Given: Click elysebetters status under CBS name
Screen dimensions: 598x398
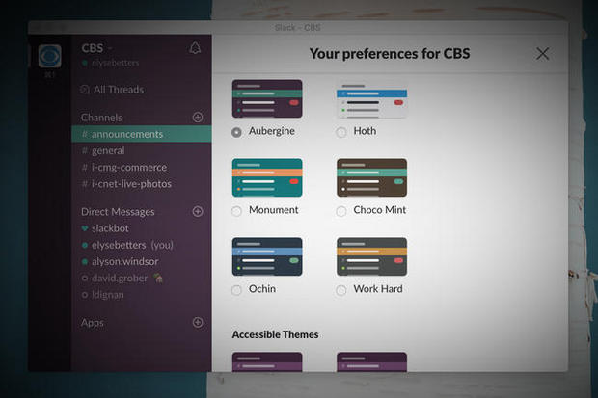Looking at the screenshot, I should (x=111, y=63).
